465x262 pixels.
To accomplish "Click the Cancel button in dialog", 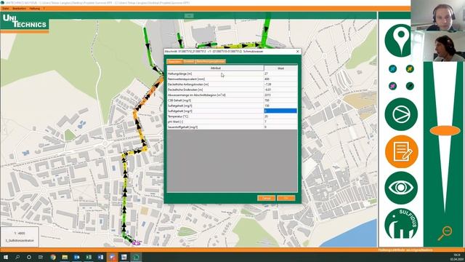I will pyautogui.click(x=267, y=198).
